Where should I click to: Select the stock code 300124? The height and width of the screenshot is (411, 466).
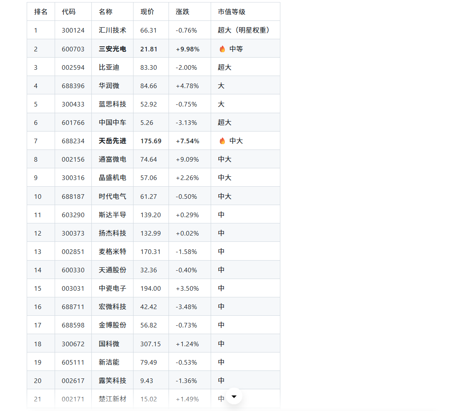(73, 30)
